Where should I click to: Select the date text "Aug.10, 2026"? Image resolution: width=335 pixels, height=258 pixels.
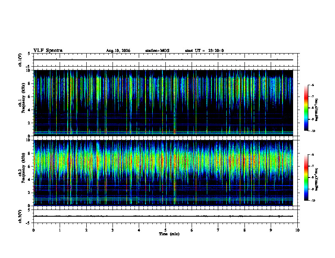point(118,51)
